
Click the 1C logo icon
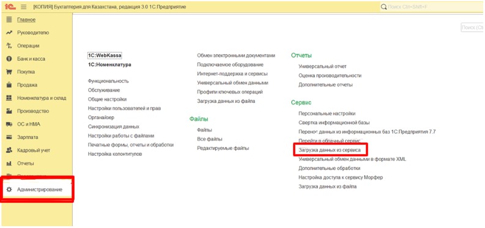(10, 7)
